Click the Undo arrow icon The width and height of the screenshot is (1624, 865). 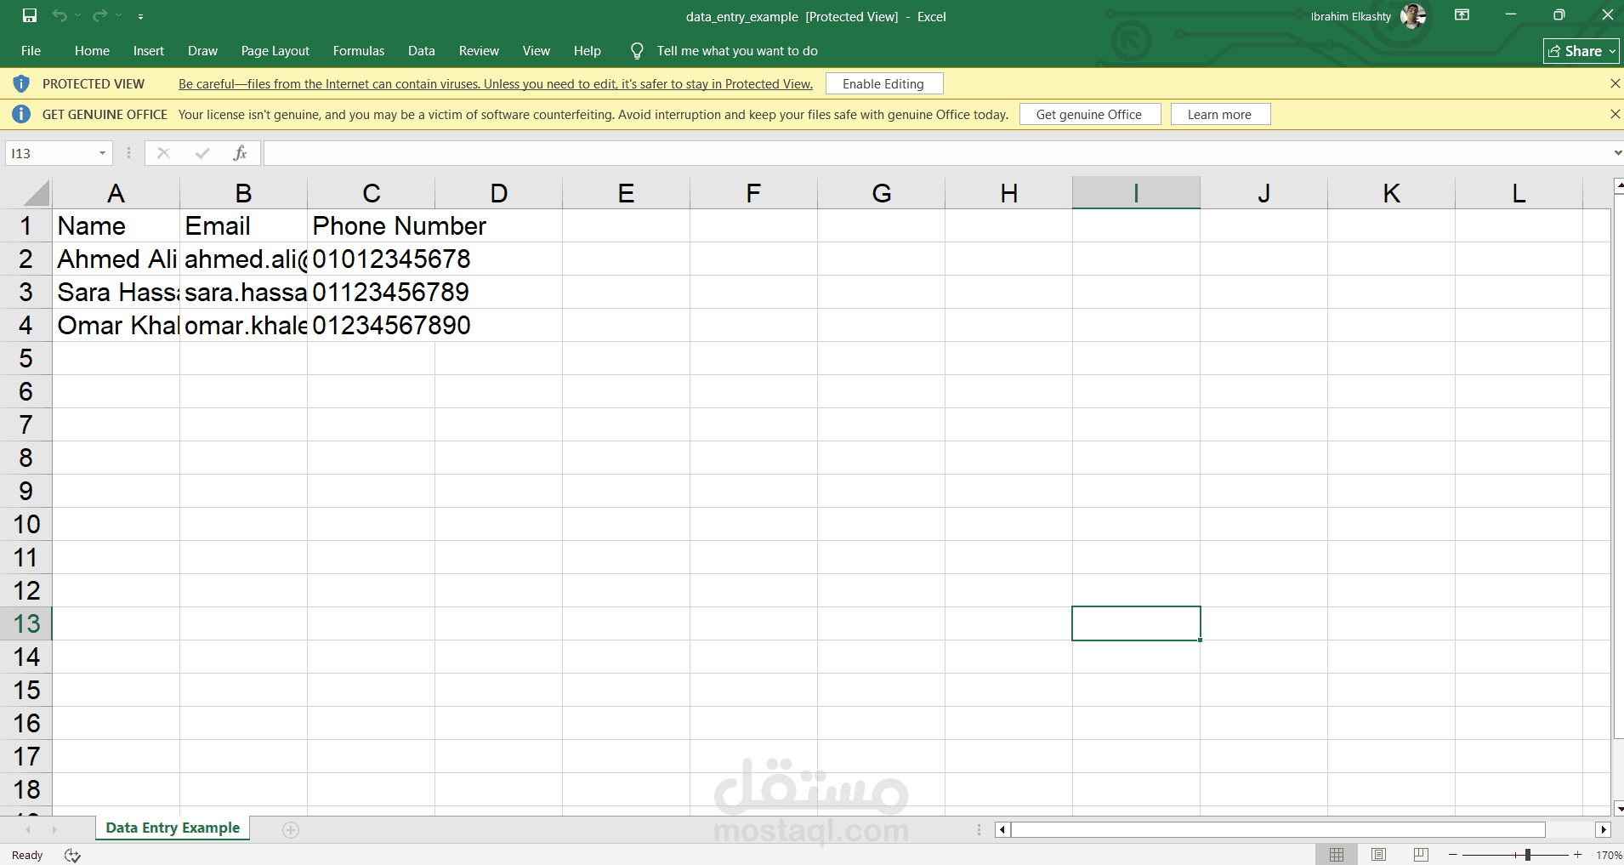(x=60, y=15)
